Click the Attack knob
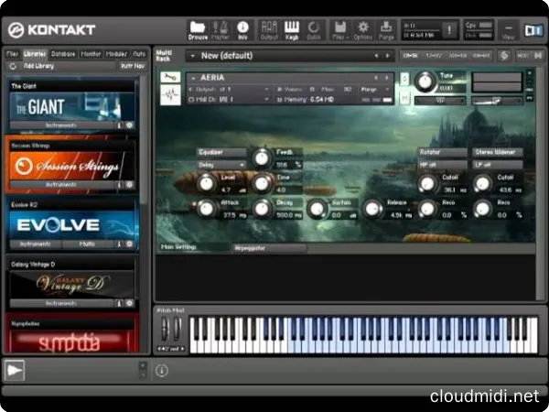This screenshot has height=412, width=549. 206,210
